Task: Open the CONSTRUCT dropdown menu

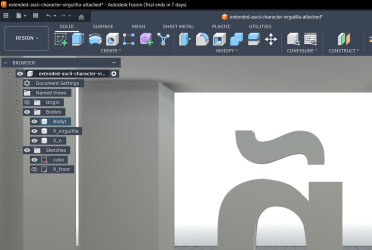Action: coord(343,51)
